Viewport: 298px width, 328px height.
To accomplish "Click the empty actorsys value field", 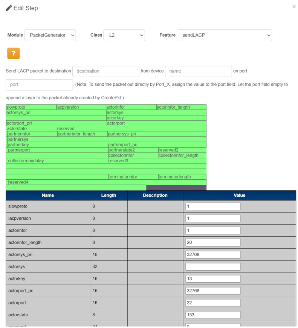I will click(x=213, y=266).
